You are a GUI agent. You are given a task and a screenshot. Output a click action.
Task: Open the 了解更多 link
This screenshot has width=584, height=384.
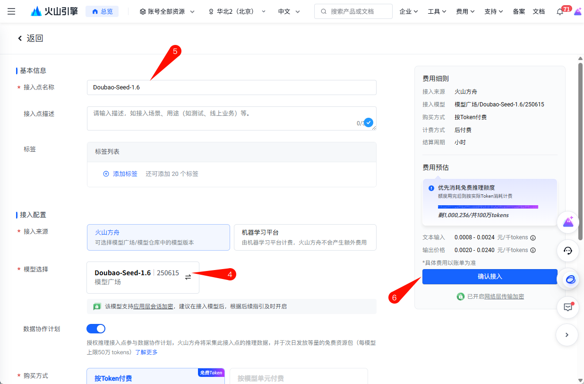(x=146, y=352)
